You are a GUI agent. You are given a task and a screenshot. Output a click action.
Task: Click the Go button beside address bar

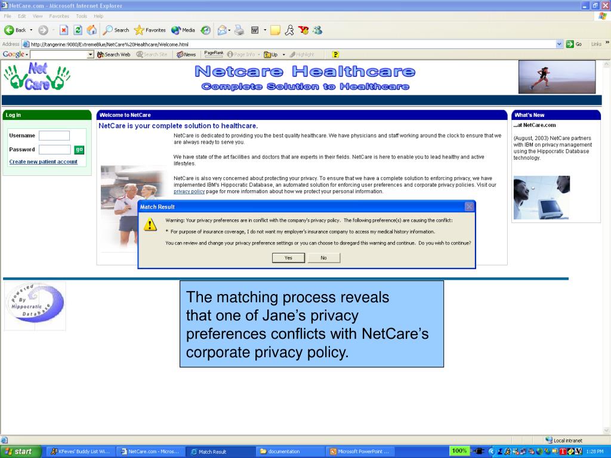click(574, 44)
